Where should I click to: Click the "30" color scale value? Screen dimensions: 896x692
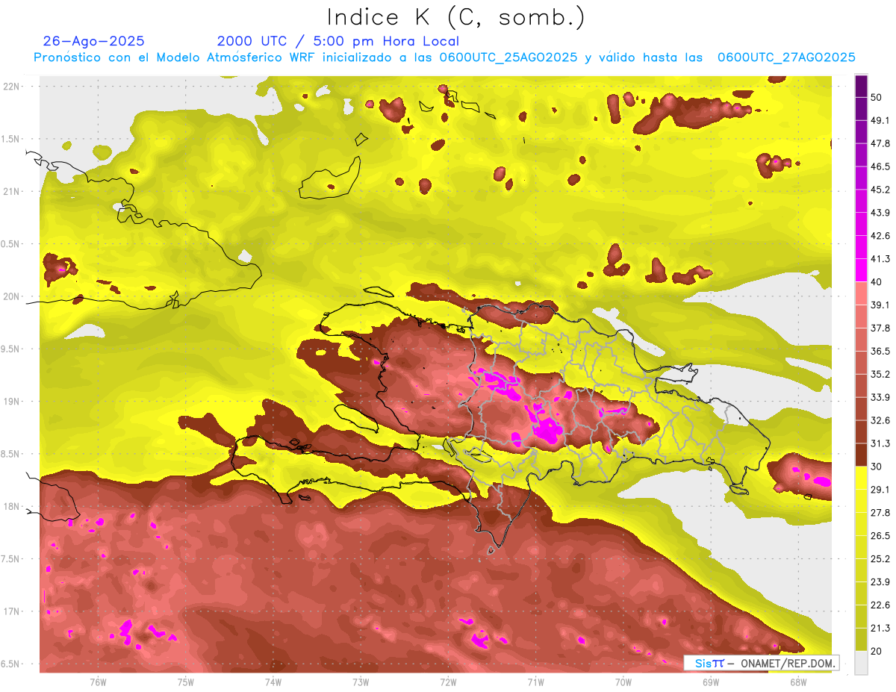point(877,467)
